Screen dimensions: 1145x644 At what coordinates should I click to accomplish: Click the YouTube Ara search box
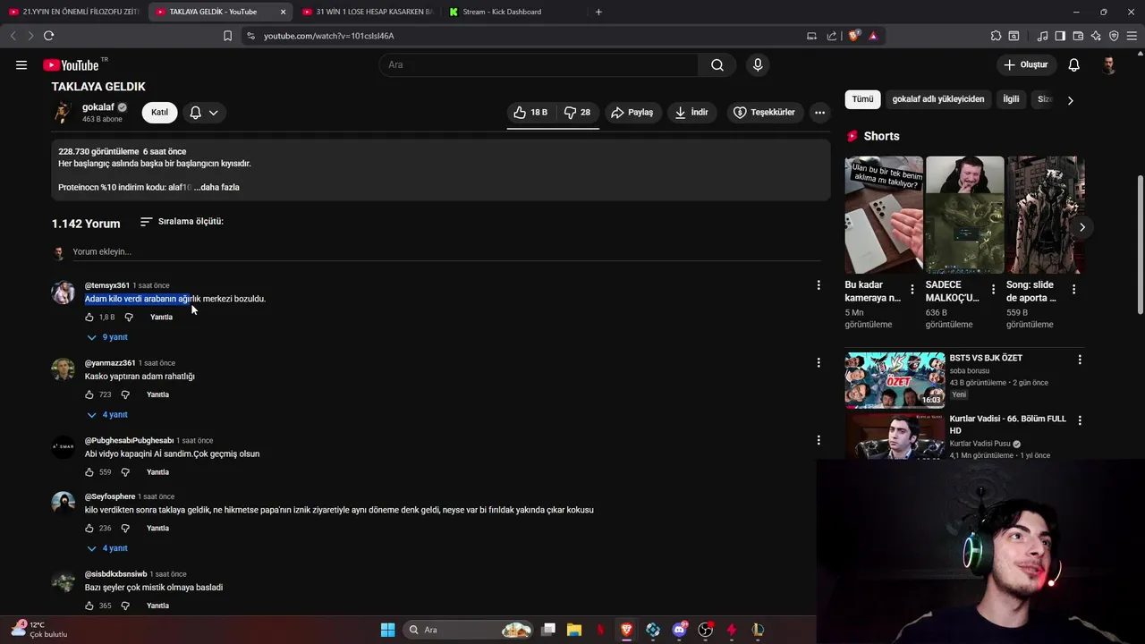pos(539,64)
